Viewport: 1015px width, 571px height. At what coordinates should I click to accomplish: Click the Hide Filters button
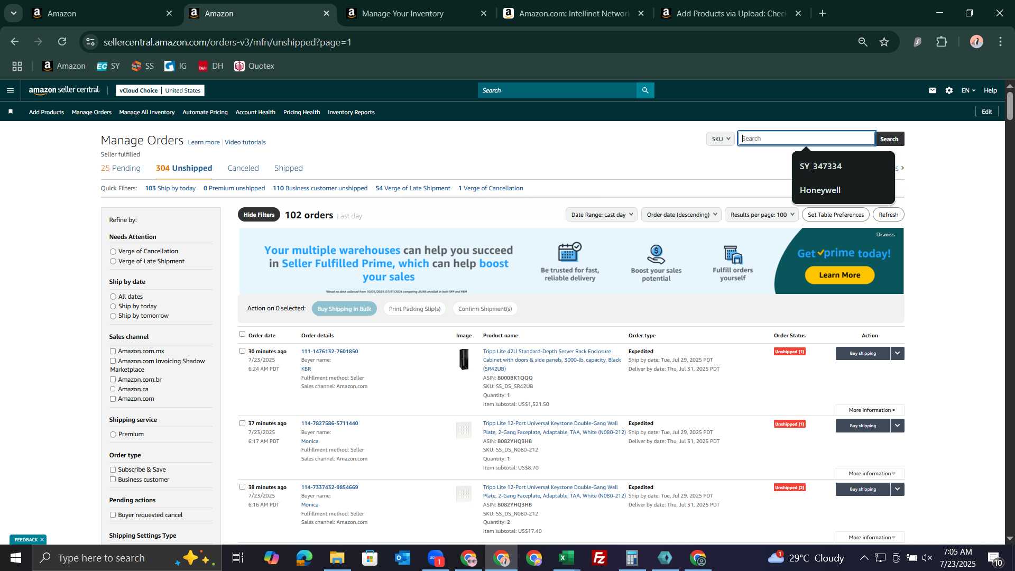(259, 215)
